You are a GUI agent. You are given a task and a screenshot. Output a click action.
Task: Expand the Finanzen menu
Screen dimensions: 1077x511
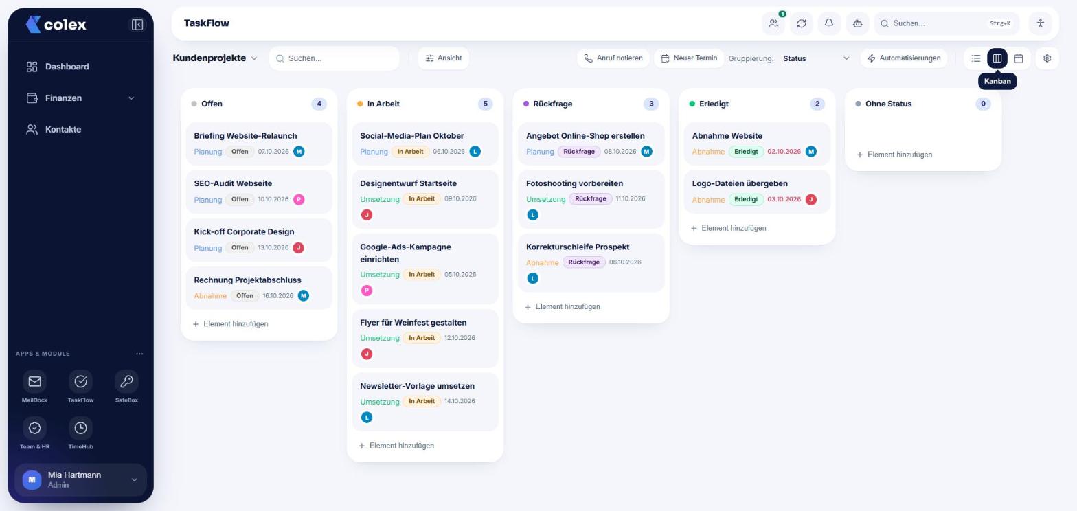tap(80, 98)
